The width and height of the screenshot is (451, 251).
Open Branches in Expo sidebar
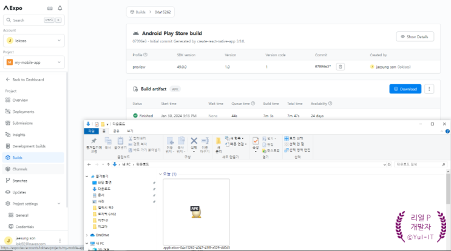click(16, 181)
